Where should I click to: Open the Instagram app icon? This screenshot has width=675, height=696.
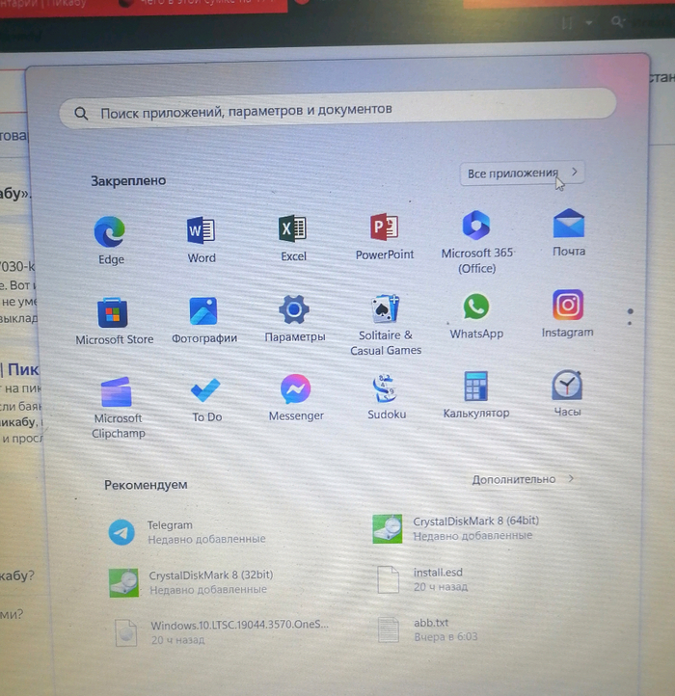tap(567, 306)
